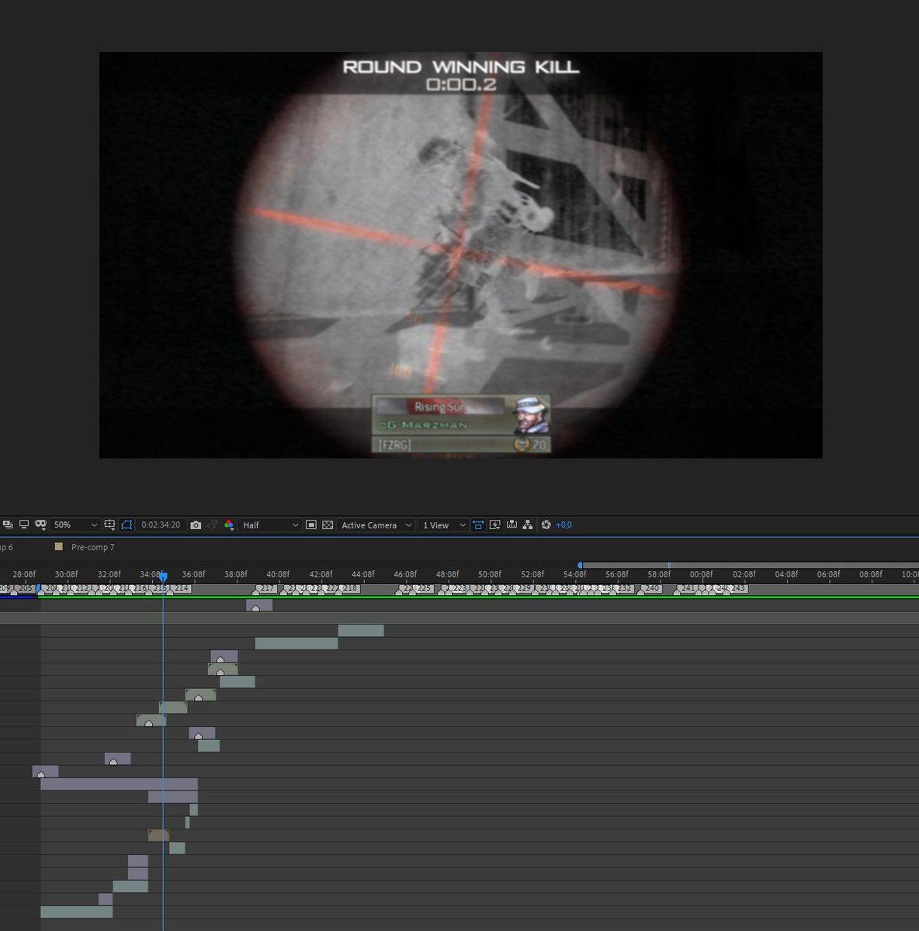919x931 pixels.
Task: Select the topmost layer bar with a marker
Action: (259, 605)
